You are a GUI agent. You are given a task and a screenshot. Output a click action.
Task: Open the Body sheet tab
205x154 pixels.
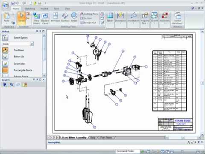93,138
